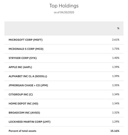Click the 1.40% Stryker percentage
Image resolution: width=128 pixels, height=135 pixels.
pyautogui.click(x=116, y=58)
